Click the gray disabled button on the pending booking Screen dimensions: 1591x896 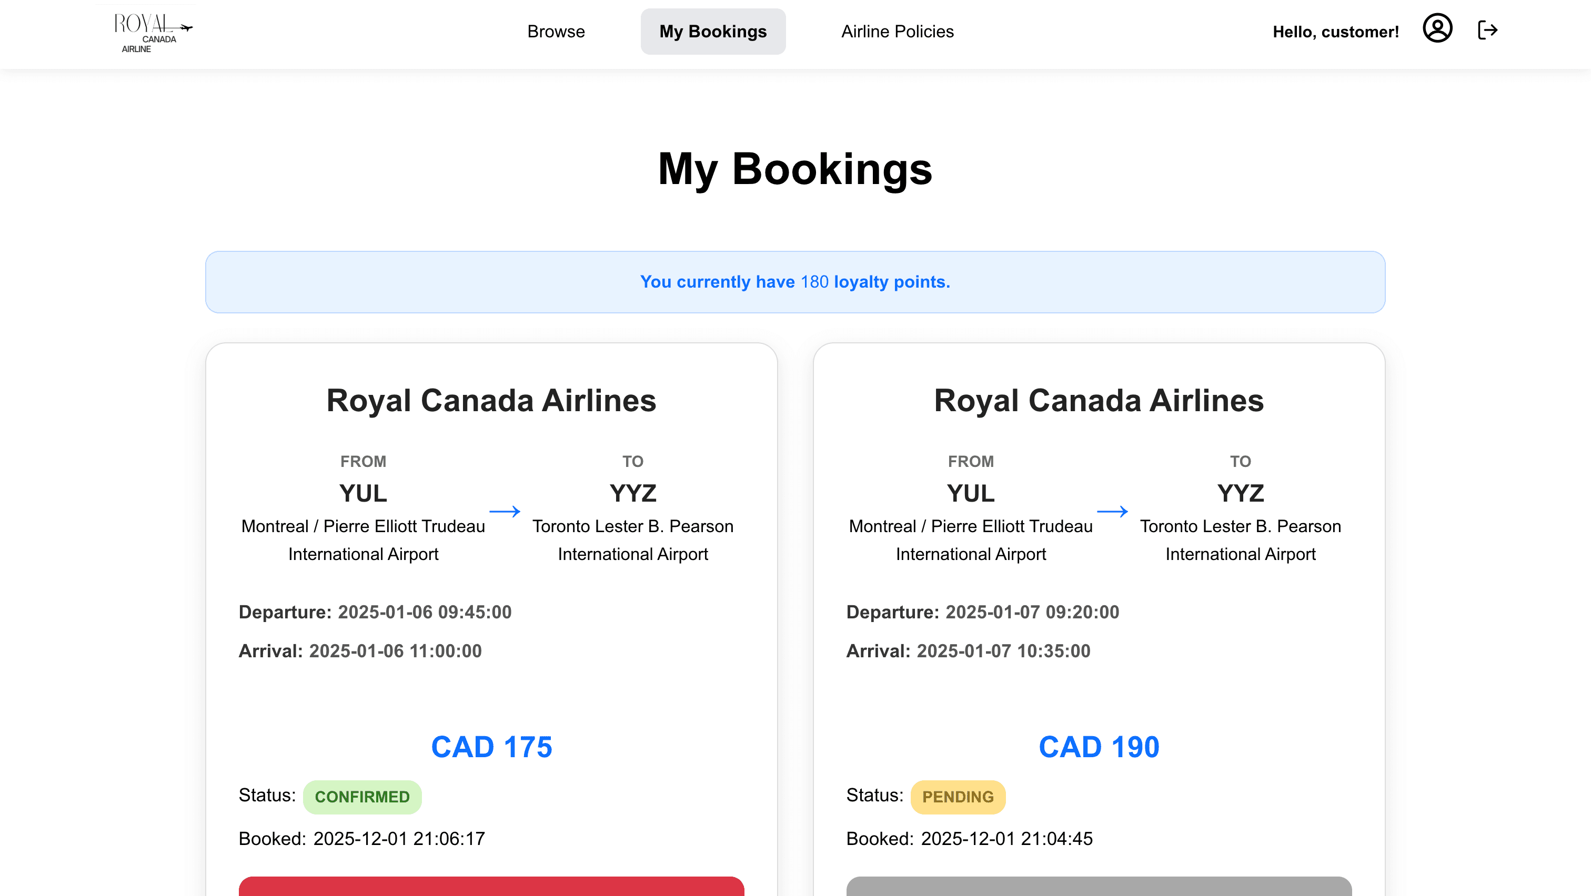tap(1100, 889)
